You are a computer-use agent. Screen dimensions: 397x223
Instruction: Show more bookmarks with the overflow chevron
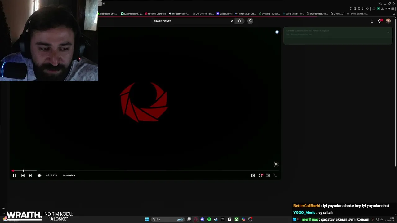point(394,14)
